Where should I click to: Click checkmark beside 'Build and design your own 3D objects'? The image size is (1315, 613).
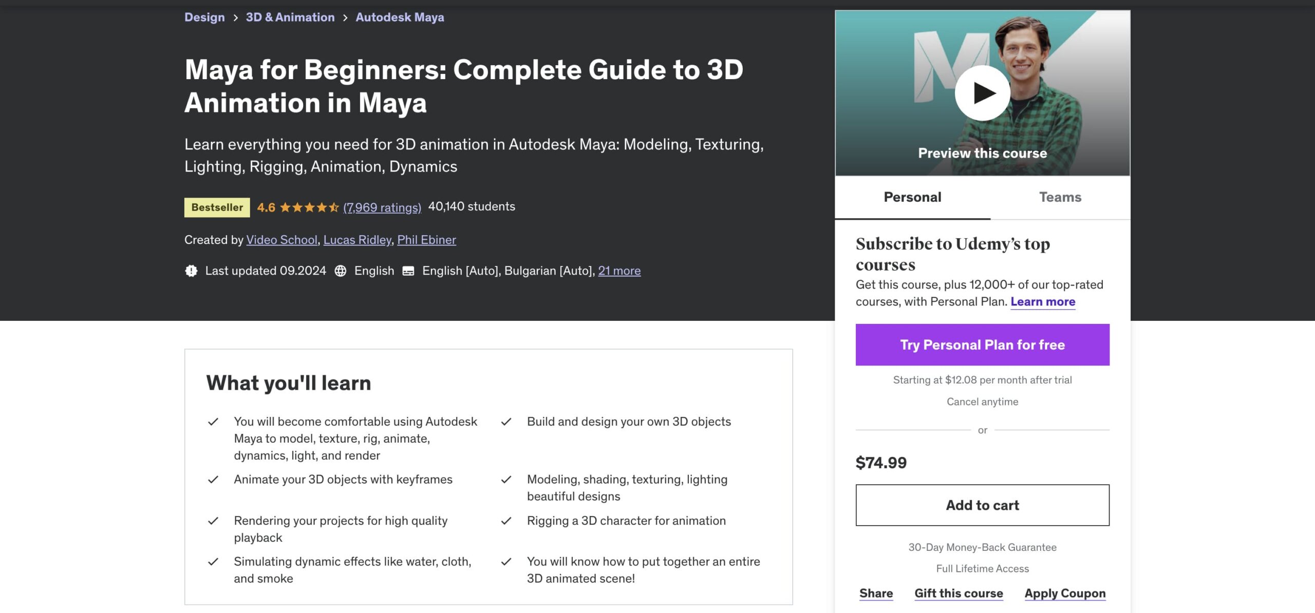pyautogui.click(x=506, y=422)
